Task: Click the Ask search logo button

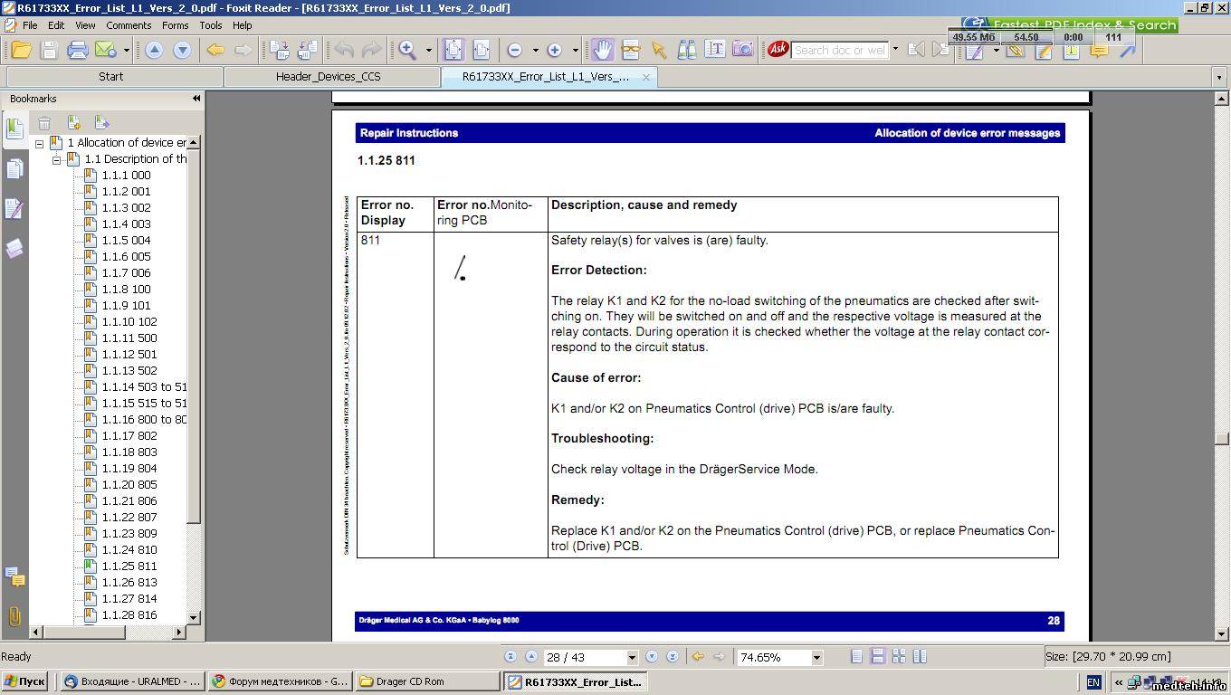Action: (x=778, y=50)
